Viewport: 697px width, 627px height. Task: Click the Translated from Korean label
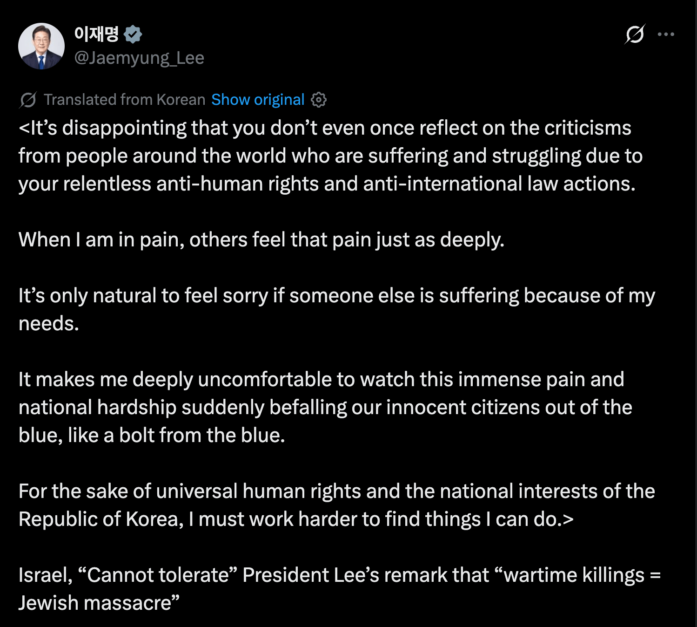(x=124, y=100)
